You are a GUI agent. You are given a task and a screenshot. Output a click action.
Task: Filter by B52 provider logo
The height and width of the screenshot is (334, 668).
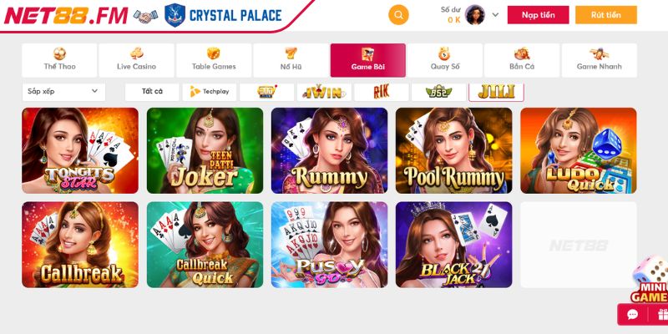(x=439, y=92)
